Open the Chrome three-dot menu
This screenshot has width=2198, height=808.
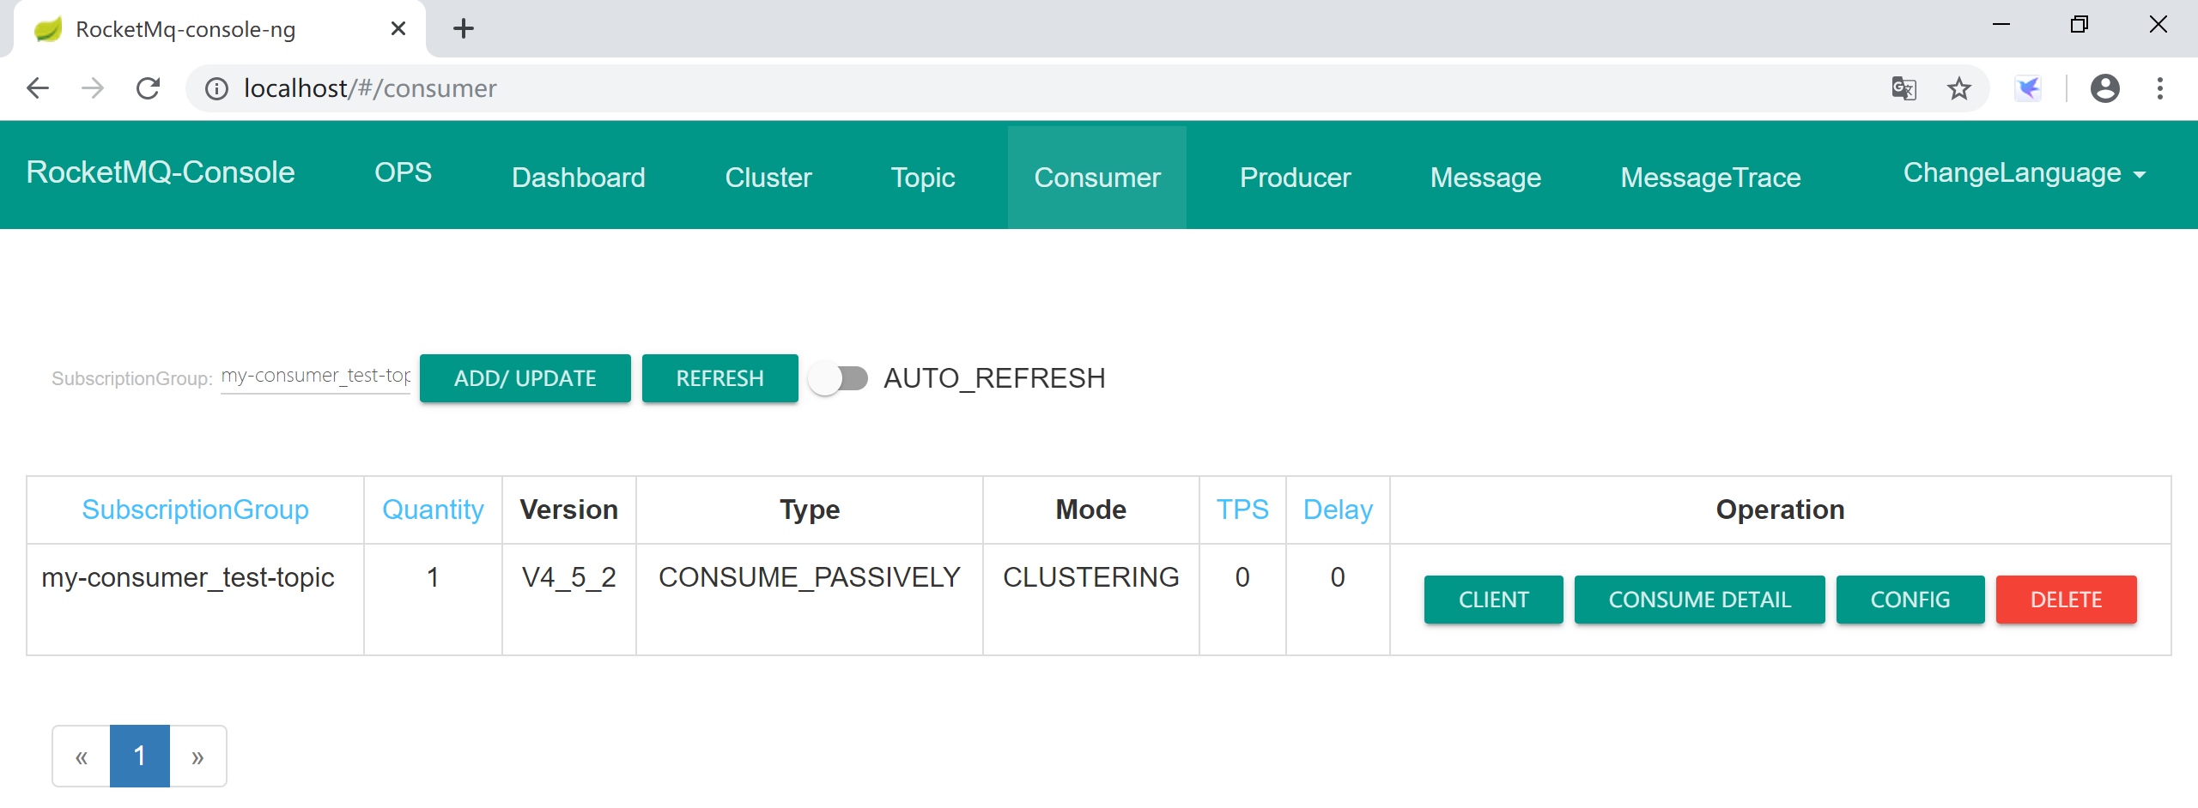[2159, 88]
